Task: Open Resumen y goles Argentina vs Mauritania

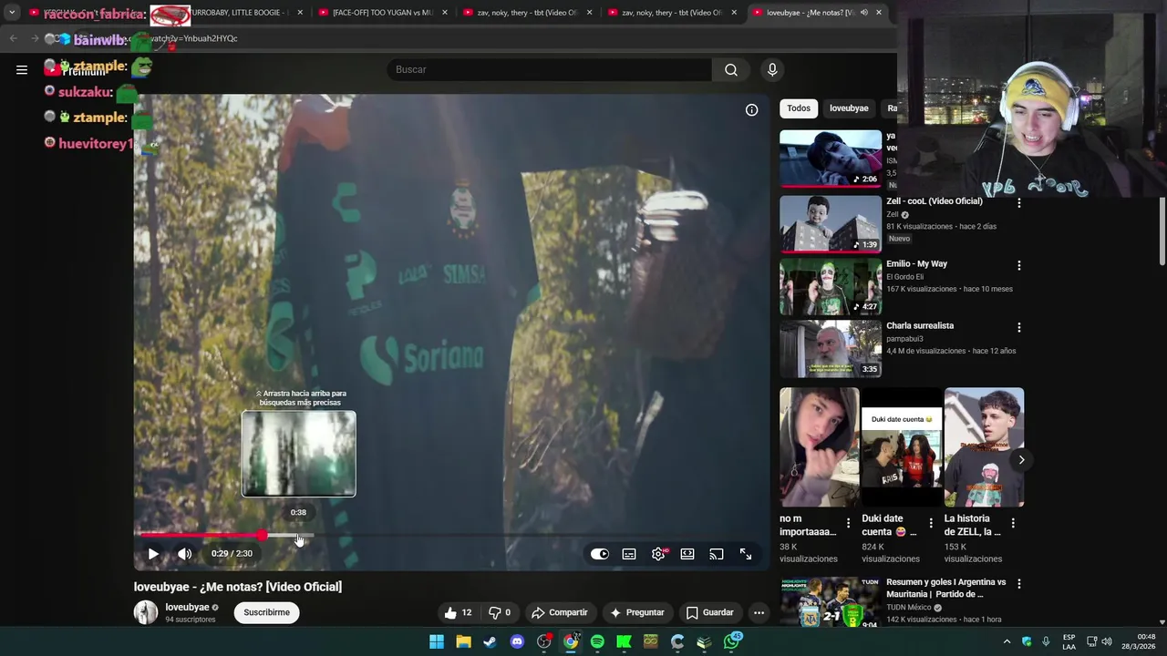Action: pos(831,603)
